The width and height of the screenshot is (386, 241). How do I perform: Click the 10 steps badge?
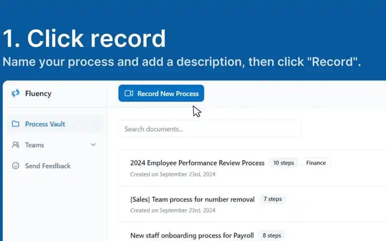click(x=283, y=163)
